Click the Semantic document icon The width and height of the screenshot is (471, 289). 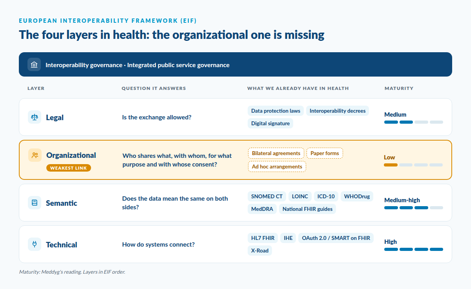(x=35, y=203)
